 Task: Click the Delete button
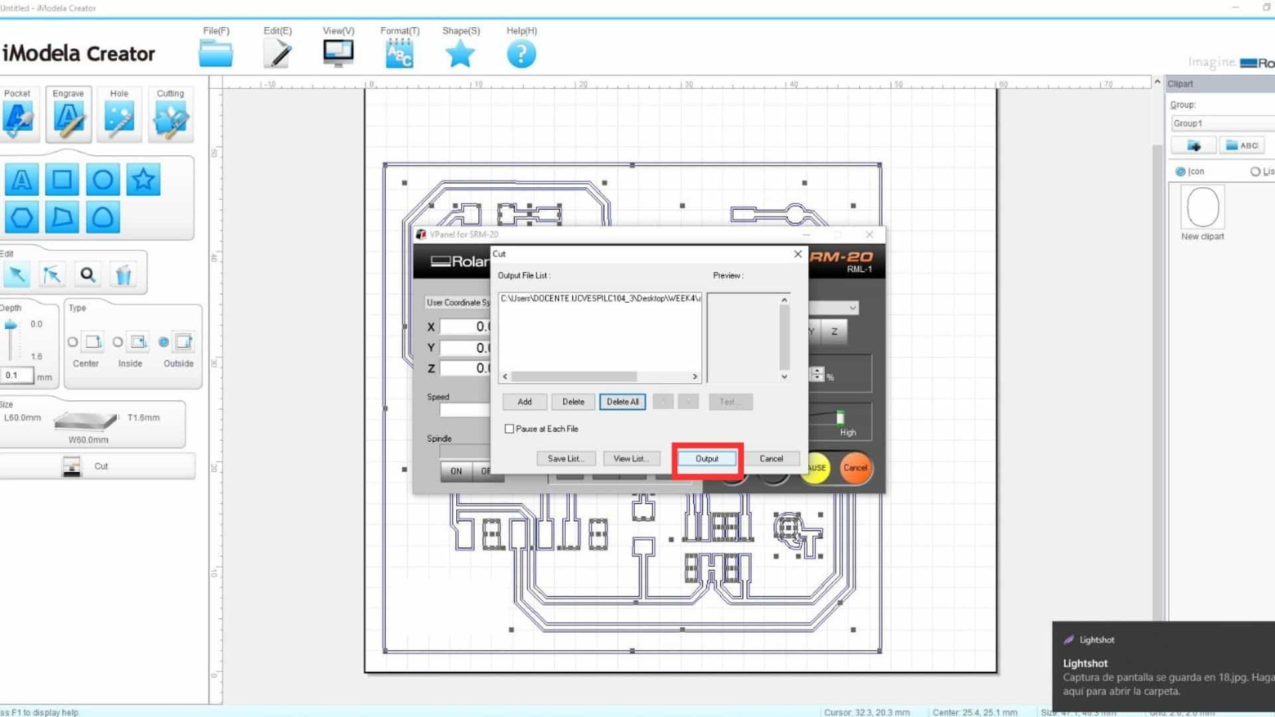click(574, 402)
